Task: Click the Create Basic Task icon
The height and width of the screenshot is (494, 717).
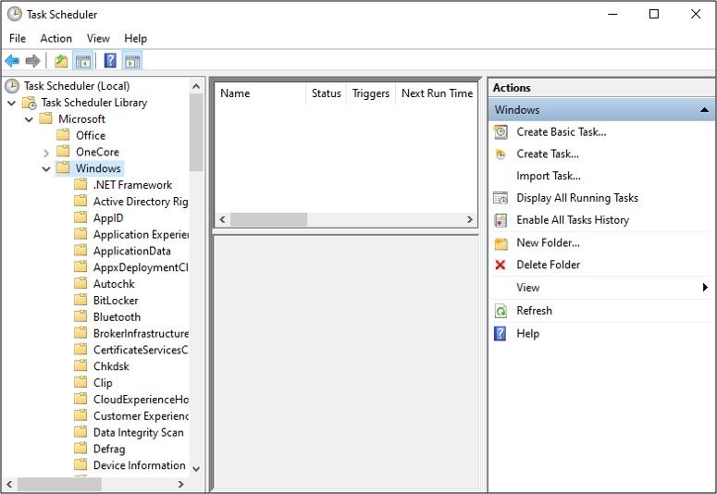Action: point(501,132)
